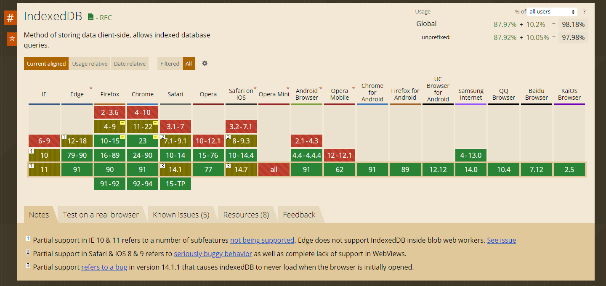
Task: Select the Safari 14.1 current version cell
Action: pyautogui.click(x=175, y=169)
